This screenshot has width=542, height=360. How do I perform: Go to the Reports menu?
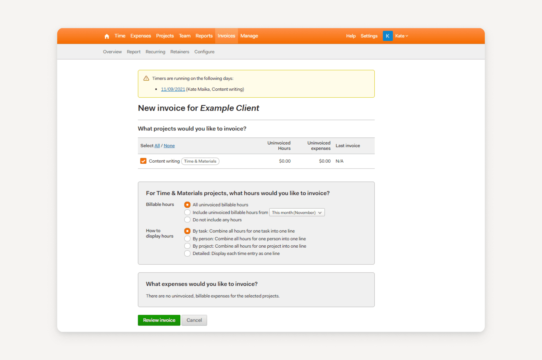(x=204, y=36)
